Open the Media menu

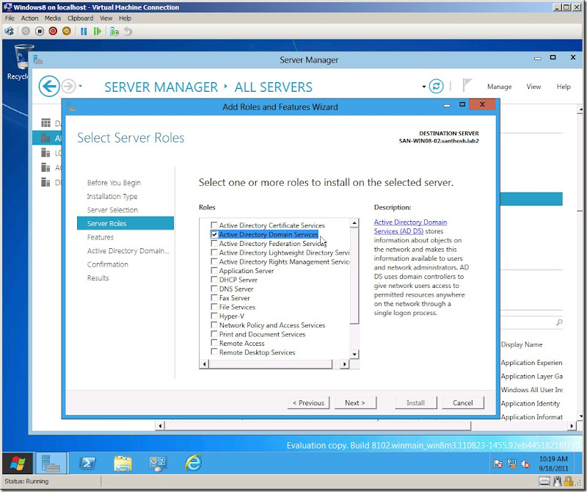pyautogui.click(x=53, y=18)
